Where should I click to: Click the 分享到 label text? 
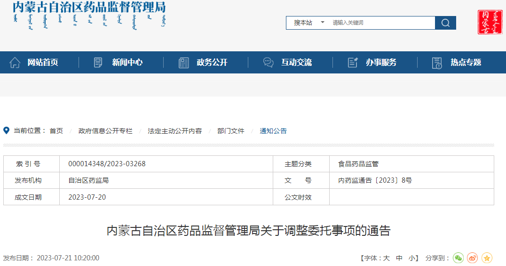point(437,258)
